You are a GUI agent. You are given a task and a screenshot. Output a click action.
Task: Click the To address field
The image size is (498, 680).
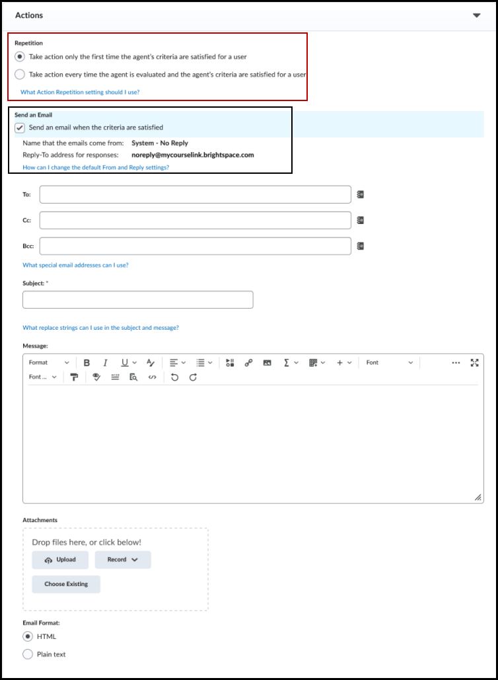click(195, 194)
